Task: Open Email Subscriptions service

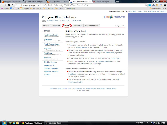Action: pos(51,44)
